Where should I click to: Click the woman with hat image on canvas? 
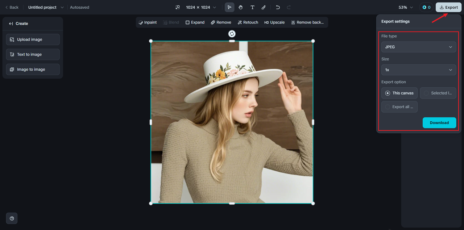(232, 122)
